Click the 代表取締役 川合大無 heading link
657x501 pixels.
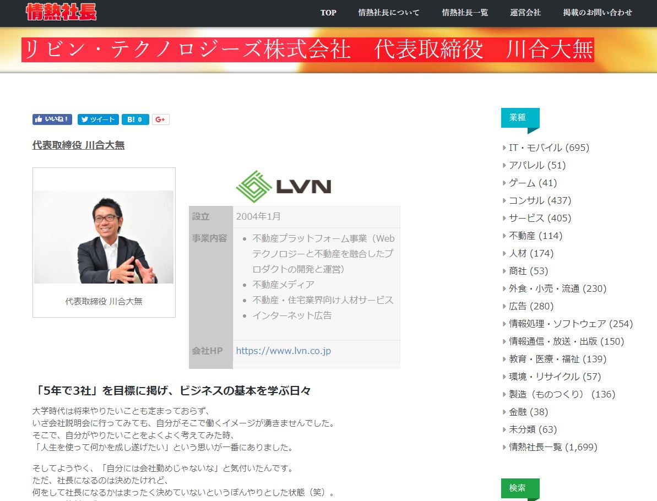tap(78, 145)
